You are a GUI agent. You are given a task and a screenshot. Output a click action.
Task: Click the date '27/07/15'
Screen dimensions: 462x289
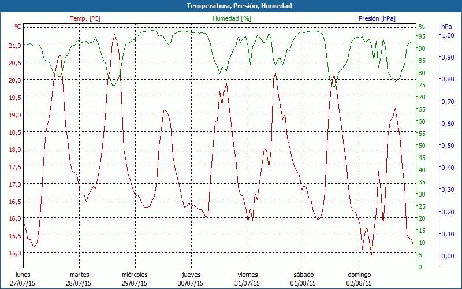(x=23, y=283)
